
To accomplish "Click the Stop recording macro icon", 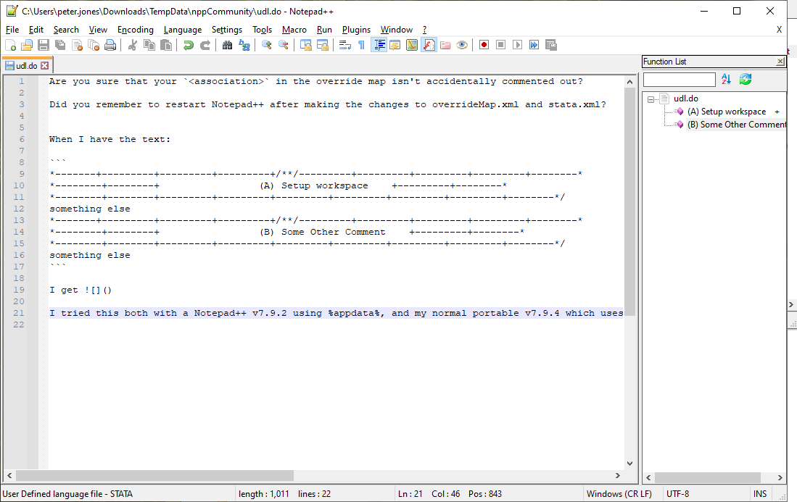I will tap(500, 45).
